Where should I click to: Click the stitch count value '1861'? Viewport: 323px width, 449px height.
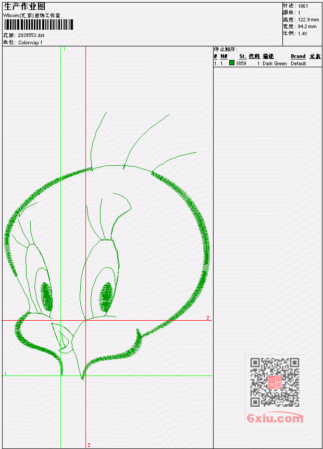(x=303, y=6)
